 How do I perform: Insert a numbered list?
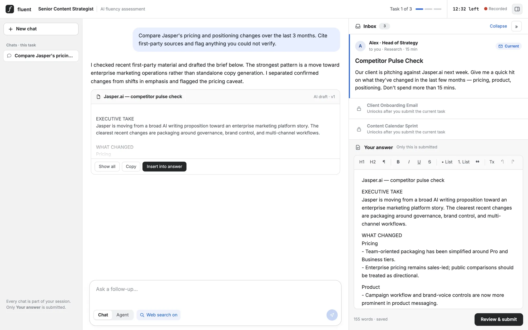464,162
